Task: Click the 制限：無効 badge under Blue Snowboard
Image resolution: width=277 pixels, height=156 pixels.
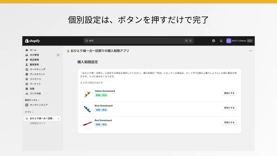Action: (x=101, y=110)
